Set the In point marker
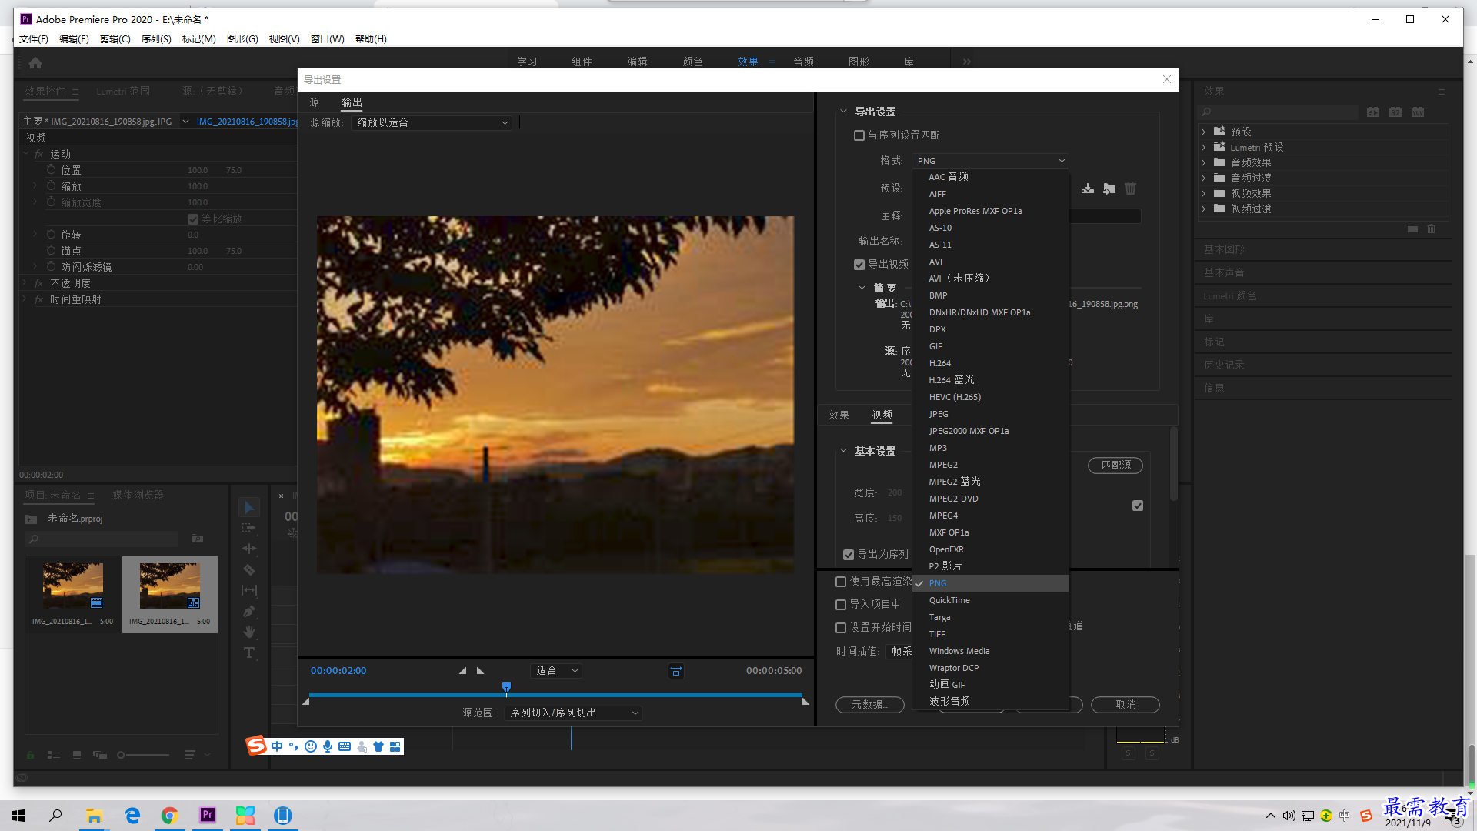Image resolution: width=1477 pixels, height=831 pixels. coord(462,671)
